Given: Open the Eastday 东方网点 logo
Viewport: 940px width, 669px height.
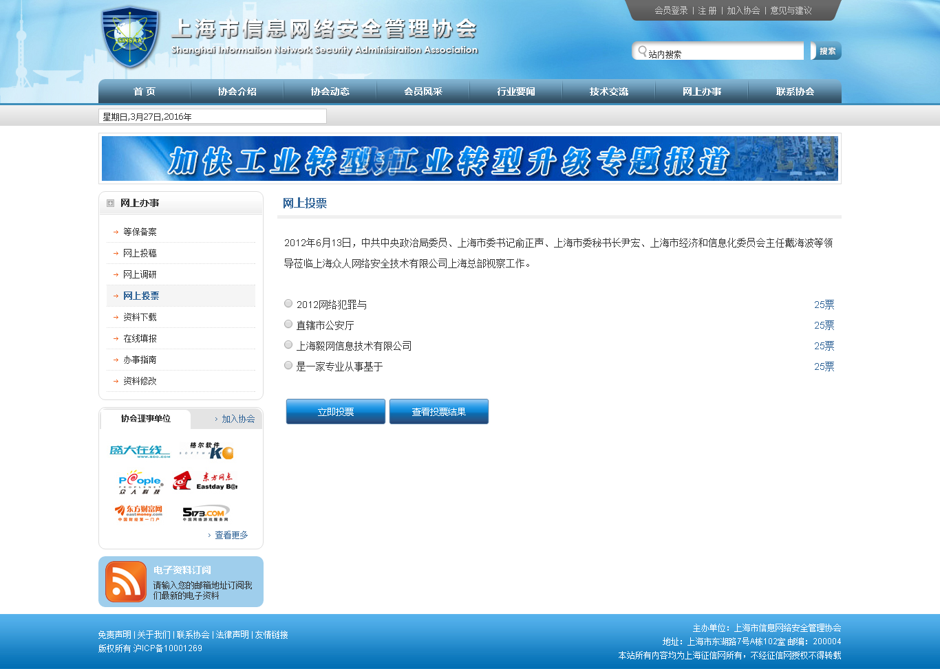Looking at the screenshot, I should [206, 481].
